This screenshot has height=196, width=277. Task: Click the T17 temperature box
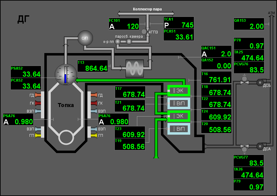[x=130, y=92]
